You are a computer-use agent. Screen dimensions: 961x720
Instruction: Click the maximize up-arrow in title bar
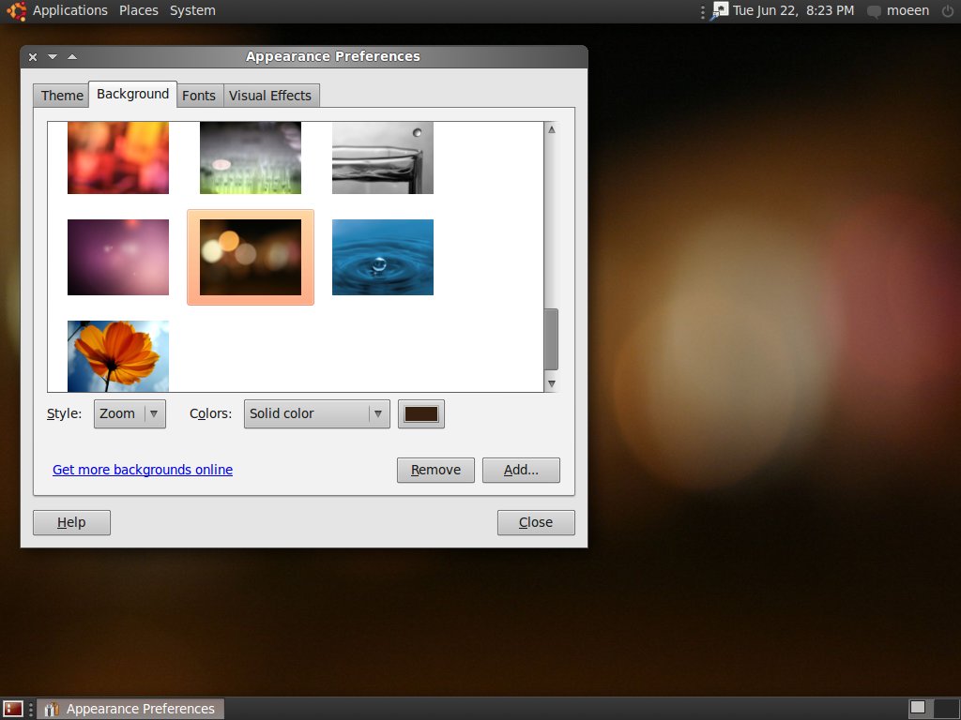click(72, 56)
